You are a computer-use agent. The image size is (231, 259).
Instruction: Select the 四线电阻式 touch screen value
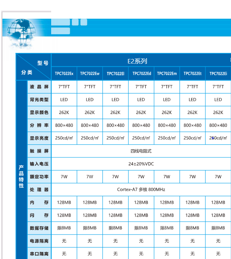(x=141, y=151)
